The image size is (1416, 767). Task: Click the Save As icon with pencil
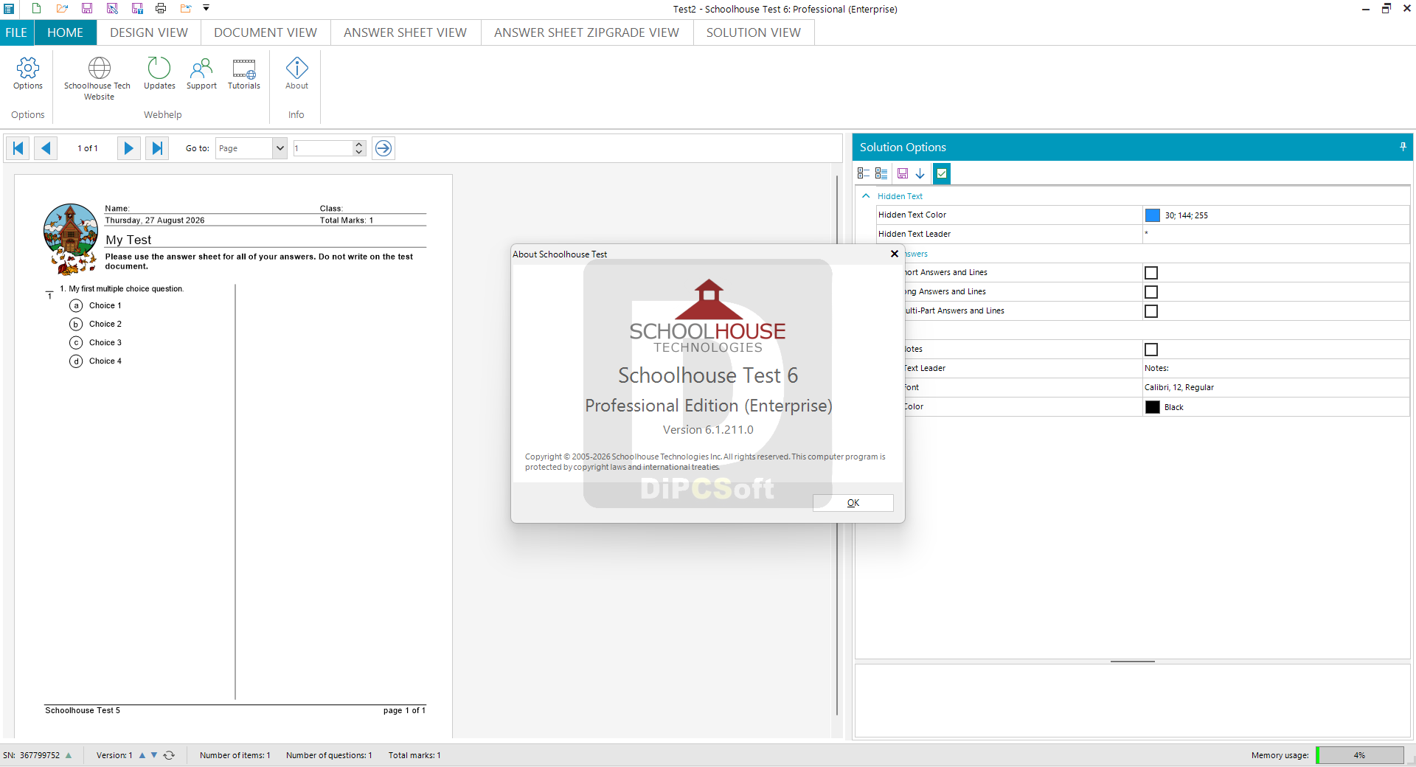click(x=112, y=9)
